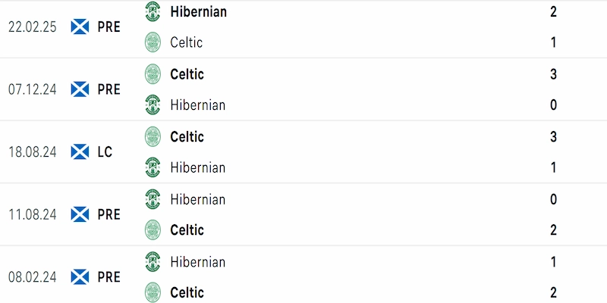
Task: Click PRE label in 11.08.24 row
Action: (109, 214)
